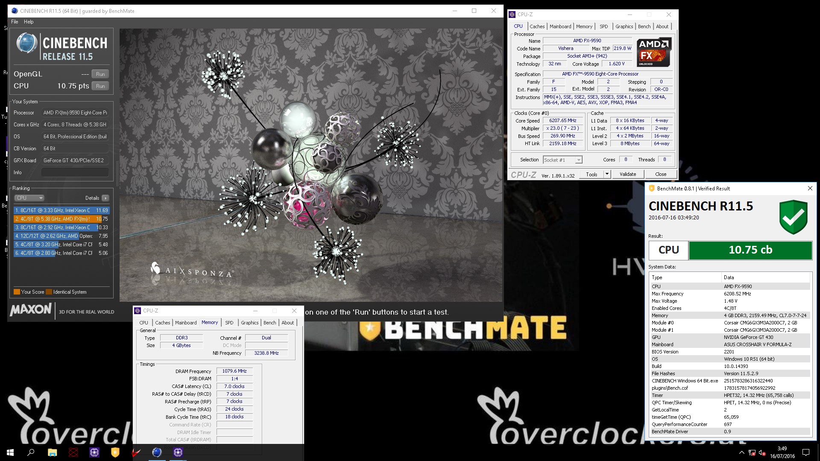820x461 pixels.
Task: Open File Explorer from taskbar
Action: pos(52,452)
